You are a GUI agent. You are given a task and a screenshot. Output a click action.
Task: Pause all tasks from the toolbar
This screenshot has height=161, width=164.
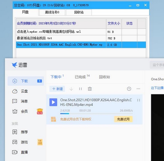(81, 89)
